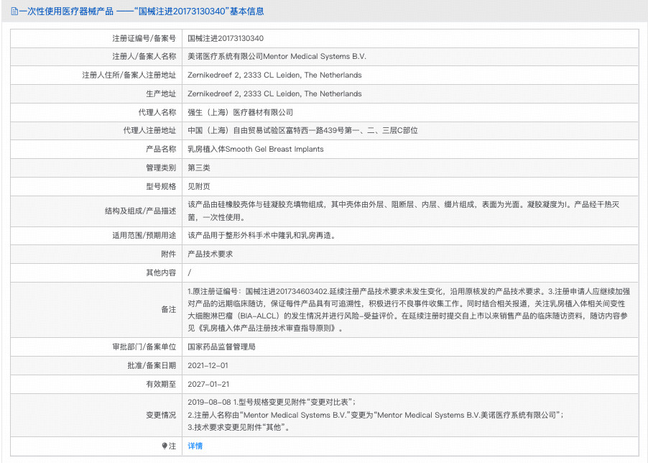The width and height of the screenshot is (648, 463).
Task: Click the expiry date 2027-01-21
Action: click(x=208, y=385)
